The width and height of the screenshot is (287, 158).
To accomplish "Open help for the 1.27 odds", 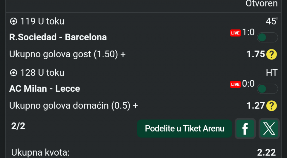I will tap(271, 106).
